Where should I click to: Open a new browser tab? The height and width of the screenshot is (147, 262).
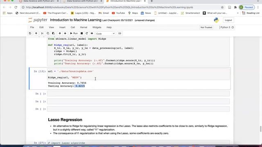(152, 1)
